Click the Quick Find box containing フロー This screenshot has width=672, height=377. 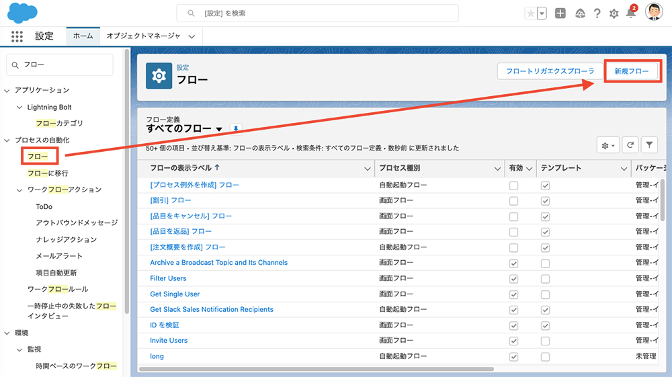pyautogui.click(x=60, y=65)
